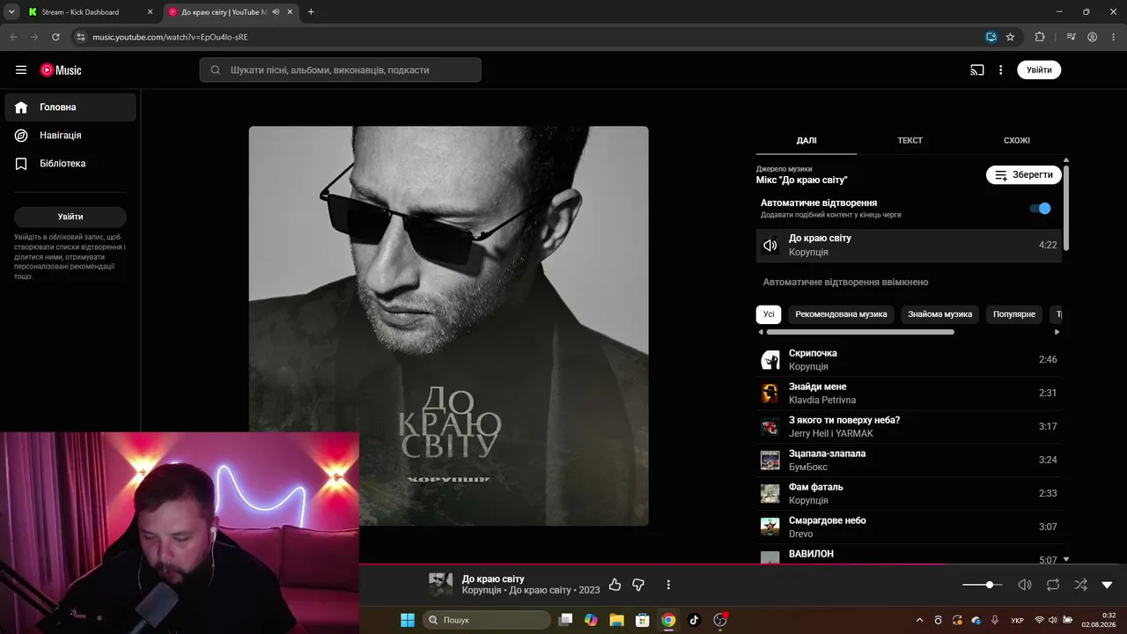Click the YouTube Music logo
The height and width of the screenshot is (634, 1127).
tap(61, 70)
